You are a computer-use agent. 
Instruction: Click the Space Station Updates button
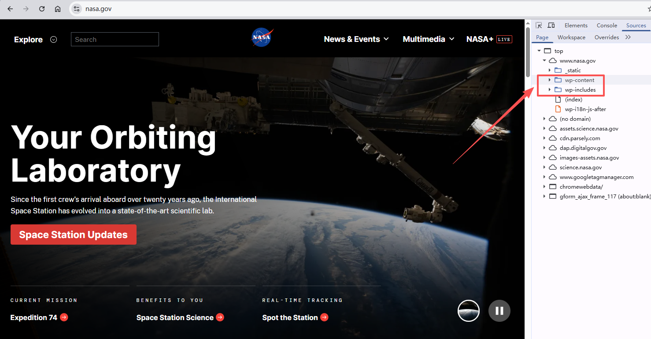tap(74, 235)
